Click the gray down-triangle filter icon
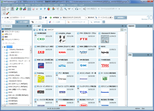The height and width of the screenshot is (111, 154). tap(69, 9)
